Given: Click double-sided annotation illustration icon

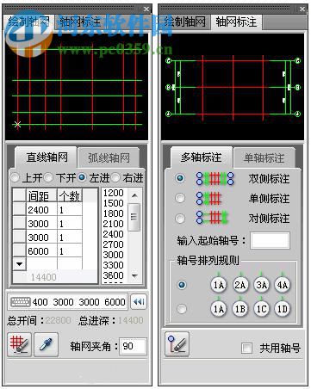Looking at the screenshot, I should (x=215, y=178).
